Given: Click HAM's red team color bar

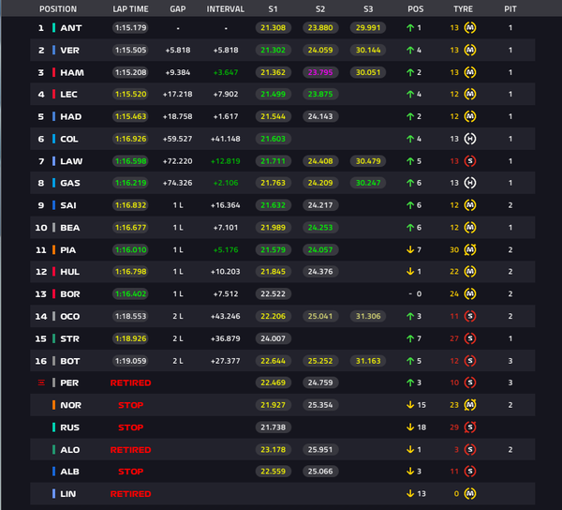Looking at the screenshot, I should 53,72.
